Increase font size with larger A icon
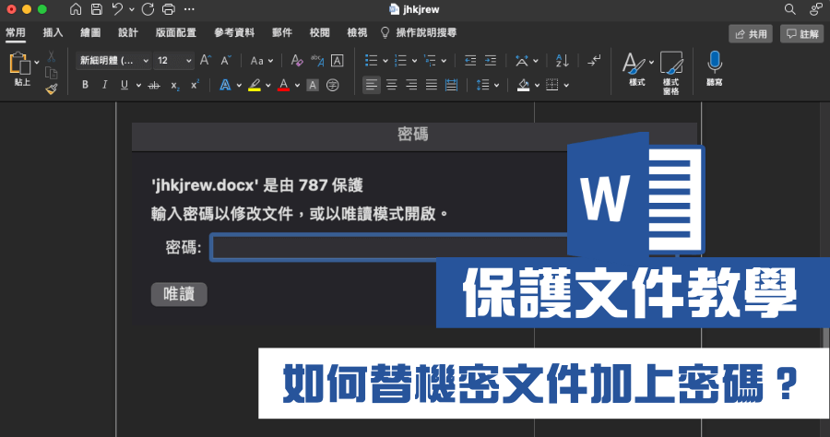 206,60
